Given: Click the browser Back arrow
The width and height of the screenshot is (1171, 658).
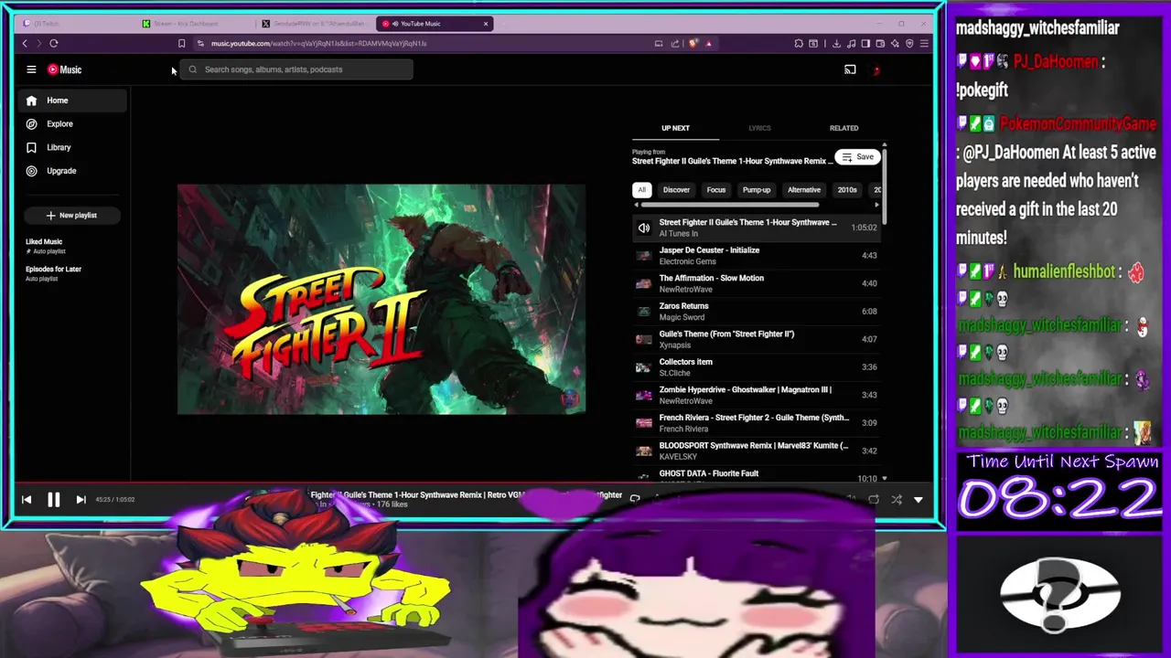Looking at the screenshot, I should pyautogui.click(x=25, y=43).
